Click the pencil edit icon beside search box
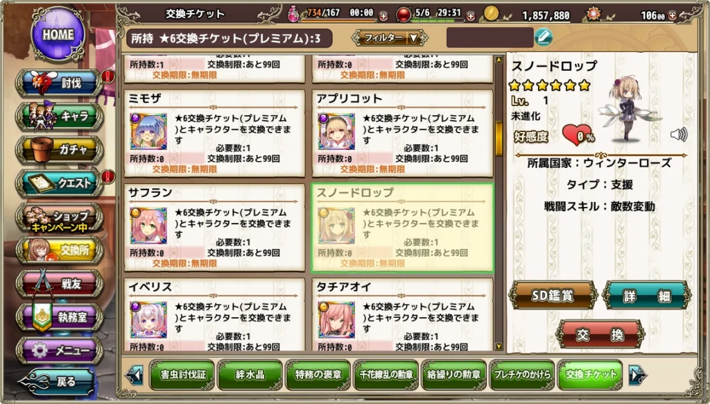 coord(544,37)
